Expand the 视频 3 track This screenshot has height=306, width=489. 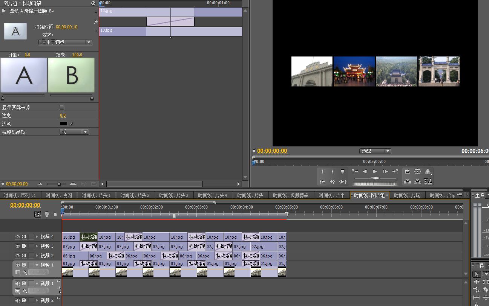click(x=37, y=246)
